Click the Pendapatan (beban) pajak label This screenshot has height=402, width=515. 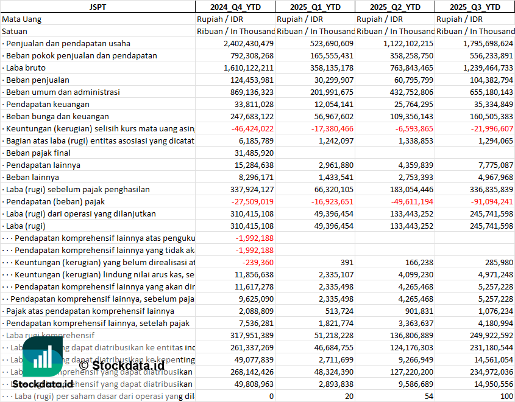pos(55,201)
